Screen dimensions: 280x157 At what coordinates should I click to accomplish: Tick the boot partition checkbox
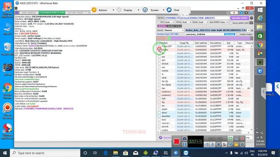(159, 119)
